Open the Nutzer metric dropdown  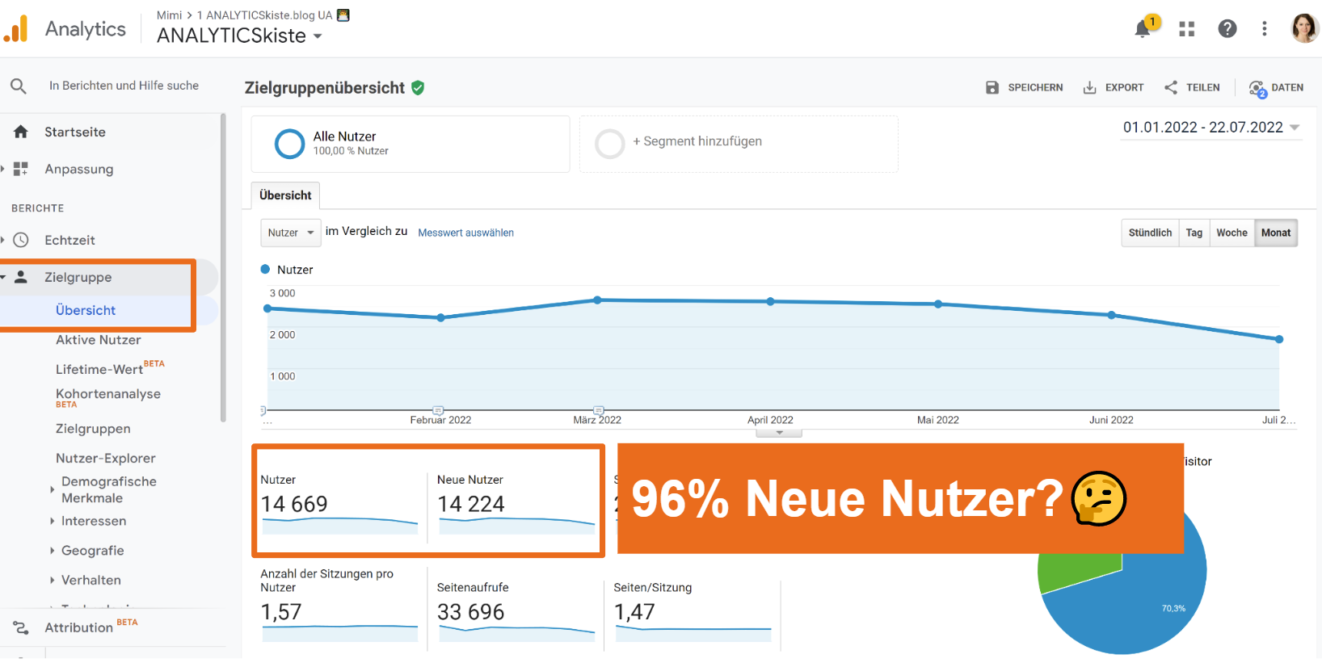[x=290, y=233]
